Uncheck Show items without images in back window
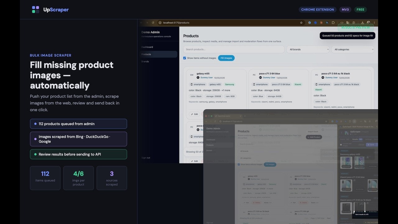This screenshot has height=224, width=398. click(x=185, y=58)
